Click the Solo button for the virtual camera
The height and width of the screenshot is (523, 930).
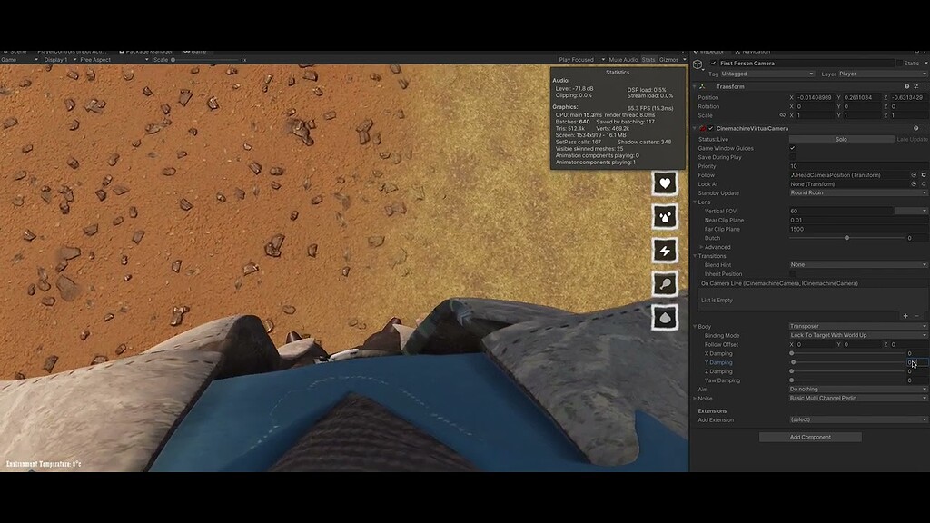point(842,139)
